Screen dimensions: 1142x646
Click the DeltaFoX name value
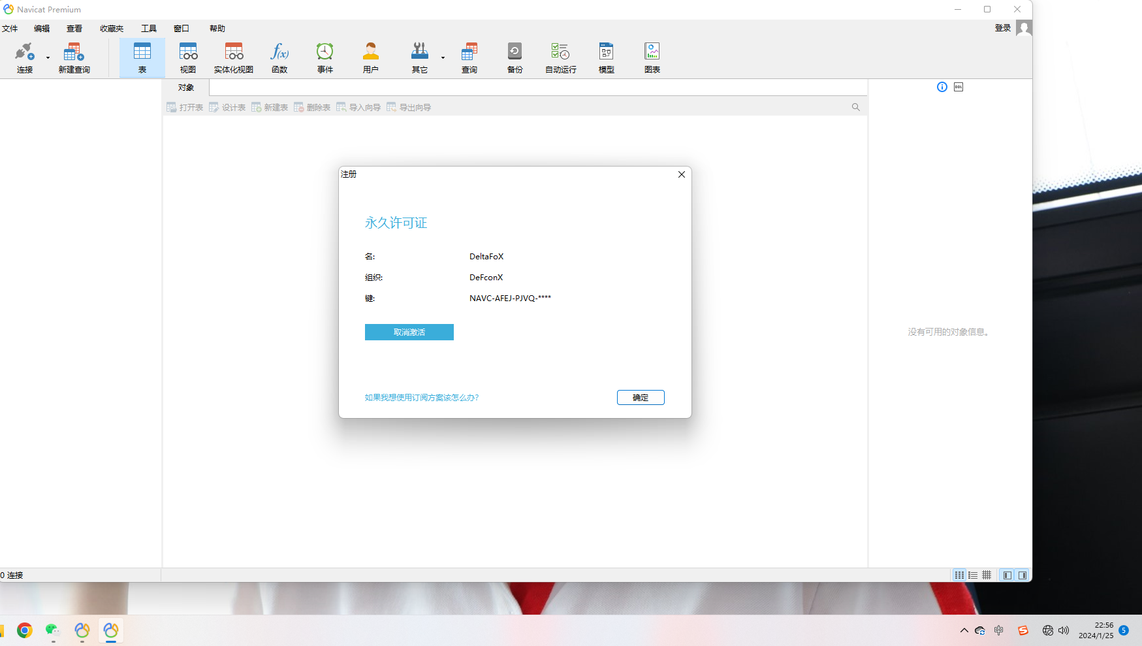(x=486, y=257)
